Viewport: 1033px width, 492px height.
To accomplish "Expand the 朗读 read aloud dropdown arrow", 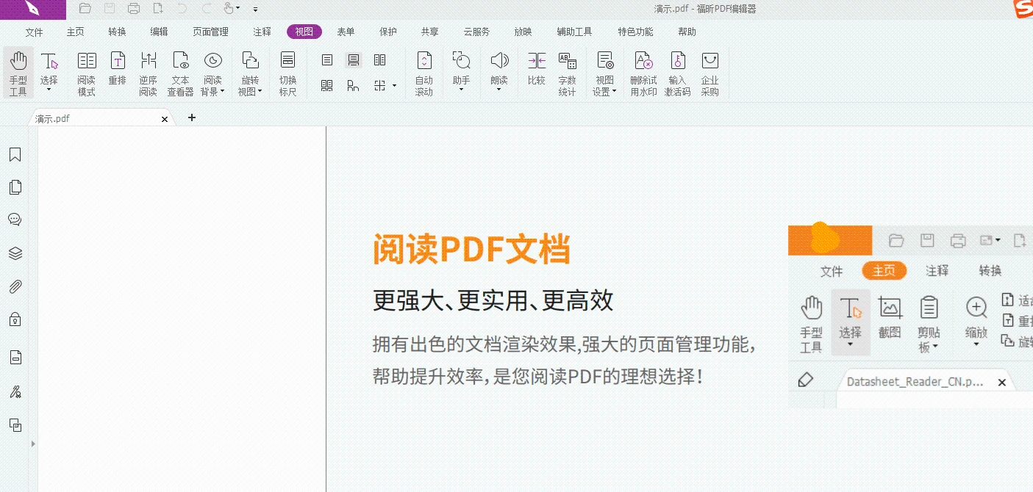I will [x=499, y=90].
